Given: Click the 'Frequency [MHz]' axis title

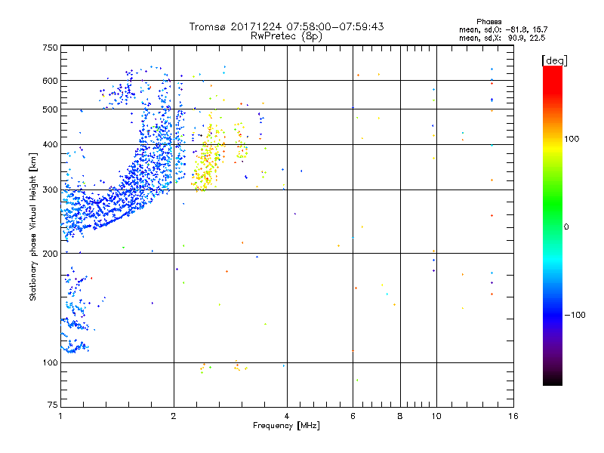Looking at the screenshot, I should pos(286,426).
